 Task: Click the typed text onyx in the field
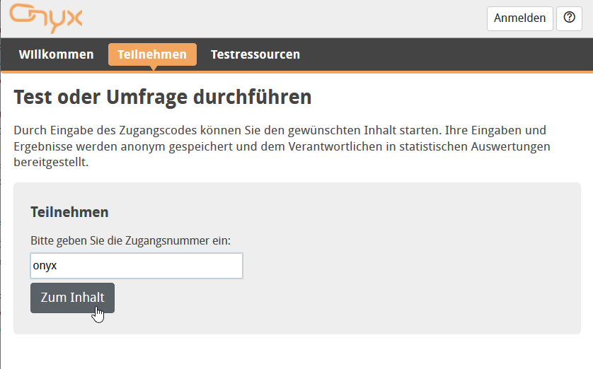(45, 266)
